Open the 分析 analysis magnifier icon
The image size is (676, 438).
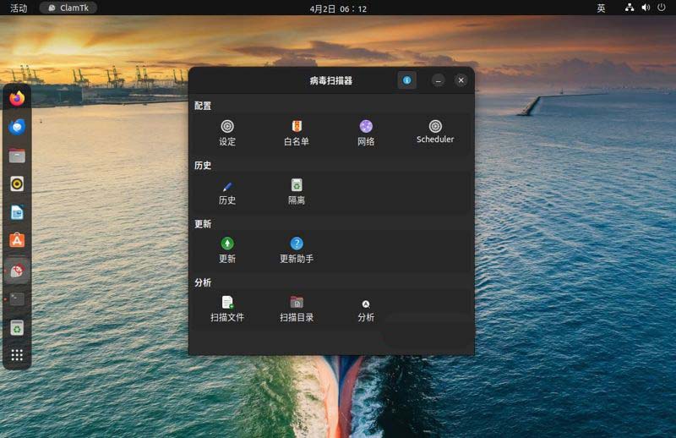(x=366, y=304)
